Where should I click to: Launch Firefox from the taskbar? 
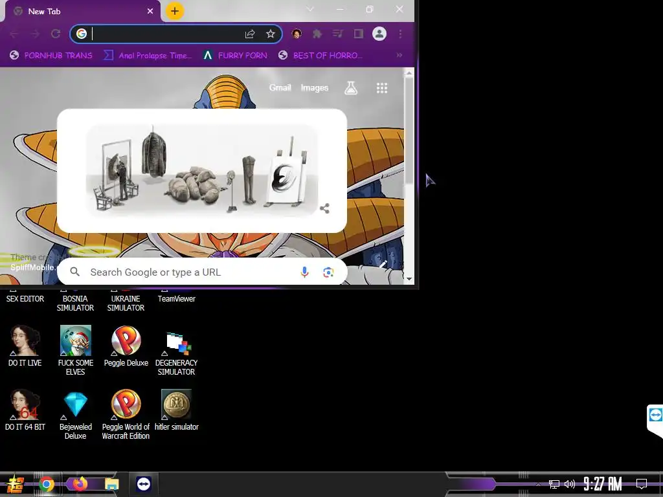[x=80, y=484]
